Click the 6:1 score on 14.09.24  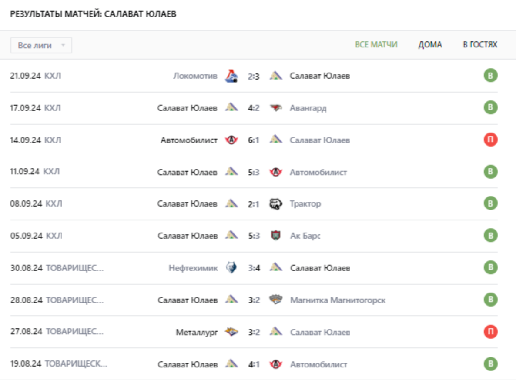[x=254, y=140]
